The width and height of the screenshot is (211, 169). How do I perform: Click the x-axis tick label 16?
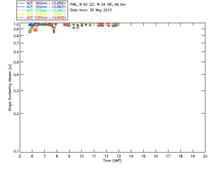point(156,156)
